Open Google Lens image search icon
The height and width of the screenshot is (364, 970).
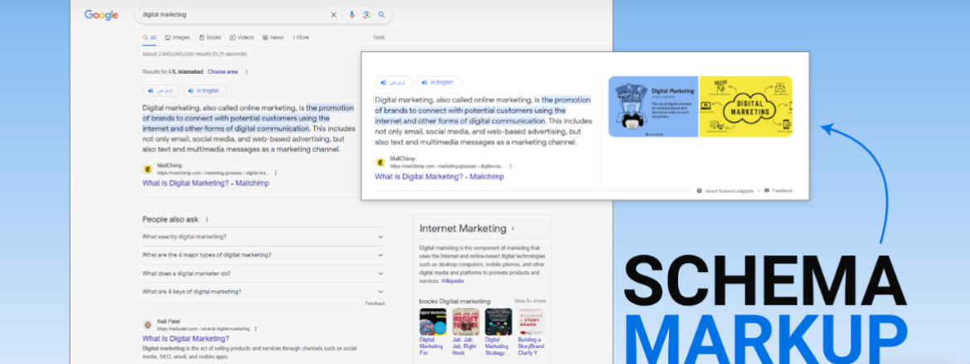click(x=366, y=15)
